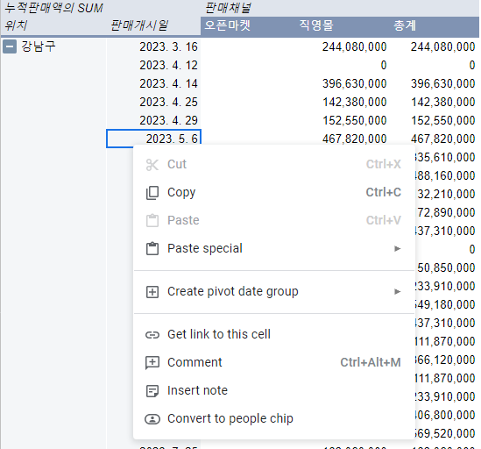Open the Paste special submenu
Screen dimensions: 481x449
point(273,248)
